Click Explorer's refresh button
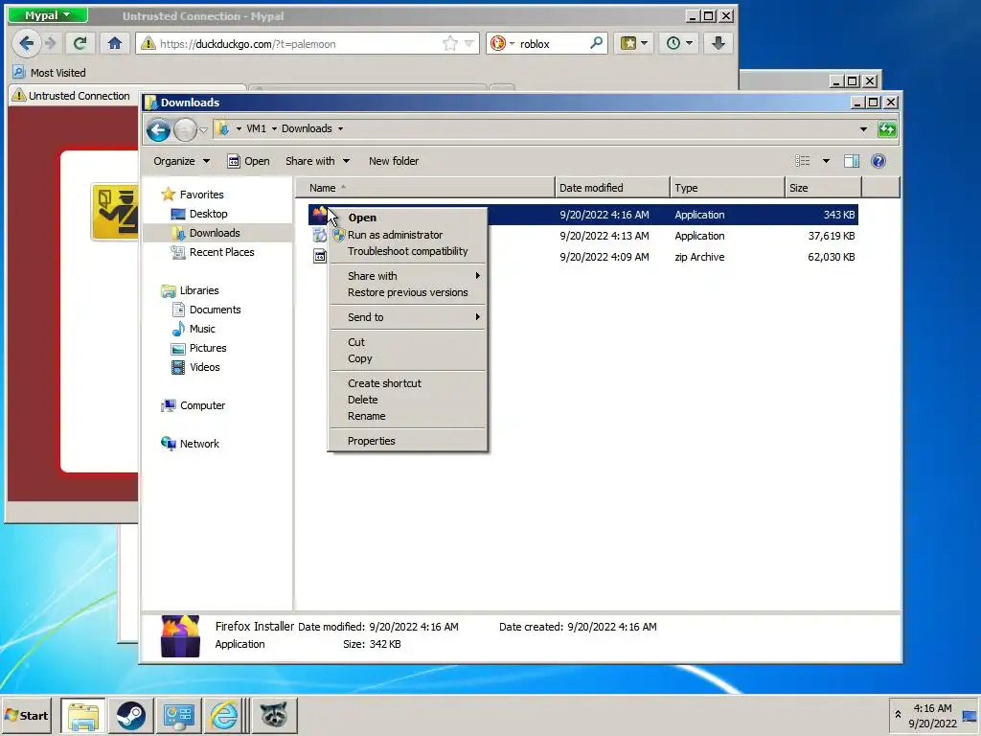This screenshot has width=981, height=736. tap(886, 129)
